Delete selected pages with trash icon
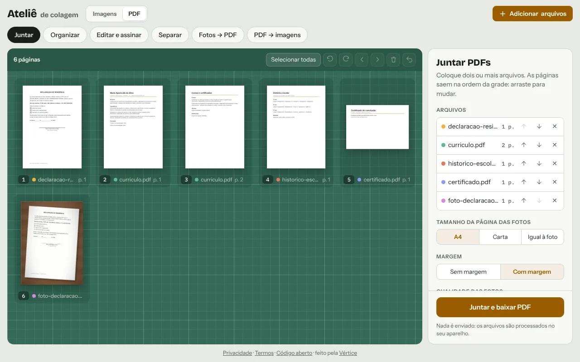The width and height of the screenshot is (580, 362). pyautogui.click(x=393, y=59)
